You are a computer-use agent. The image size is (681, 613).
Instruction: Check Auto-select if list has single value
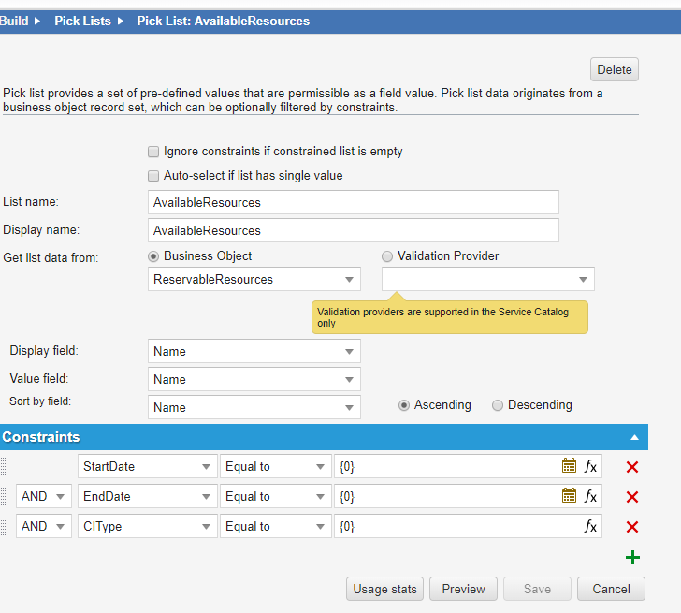pyautogui.click(x=153, y=176)
